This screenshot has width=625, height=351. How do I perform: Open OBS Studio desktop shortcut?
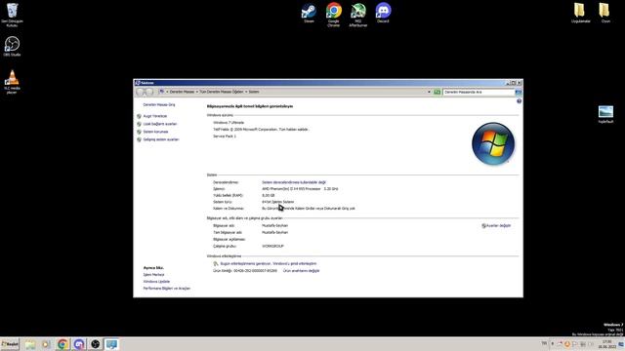point(12,46)
